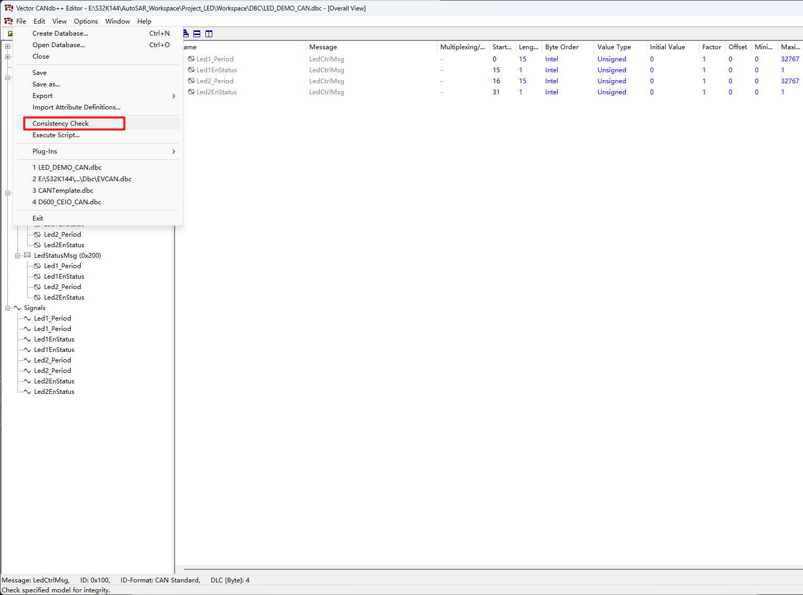Image resolution: width=803 pixels, height=595 pixels.
Task: Select Save as... menu entry
Action: [46, 84]
